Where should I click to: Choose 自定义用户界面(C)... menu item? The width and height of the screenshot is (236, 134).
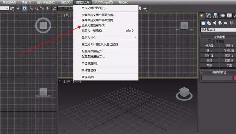[106, 8]
